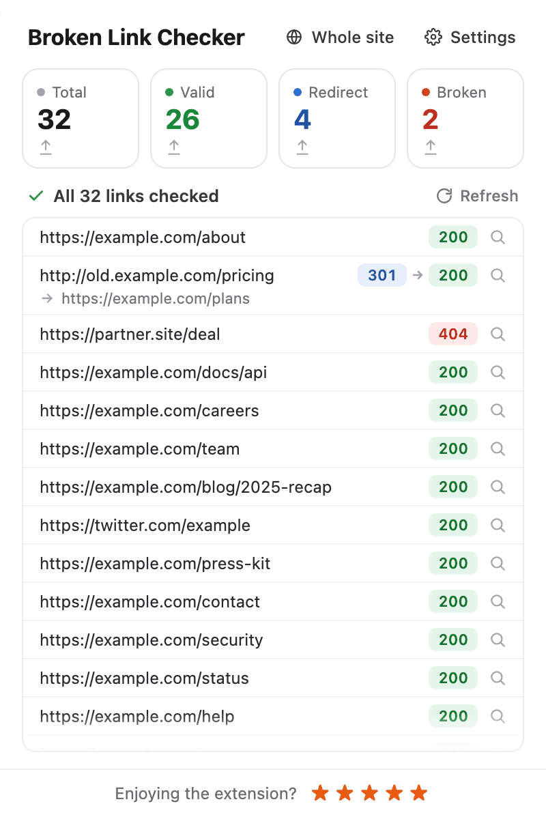Image resolution: width=546 pixels, height=819 pixels.
Task: Click the Whole site scope button
Action: pyautogui.click(x=340, y=38)
